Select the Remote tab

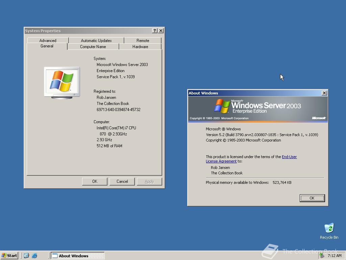pyautogui.click(x=143, y=41)
